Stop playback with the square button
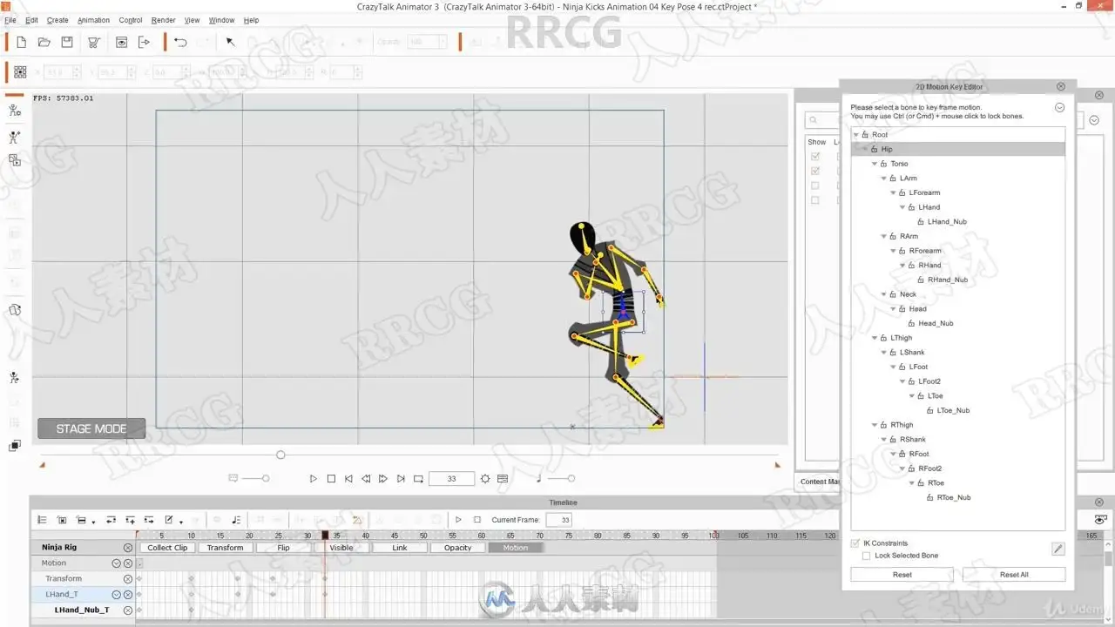1115x627 pixels. 331,479
